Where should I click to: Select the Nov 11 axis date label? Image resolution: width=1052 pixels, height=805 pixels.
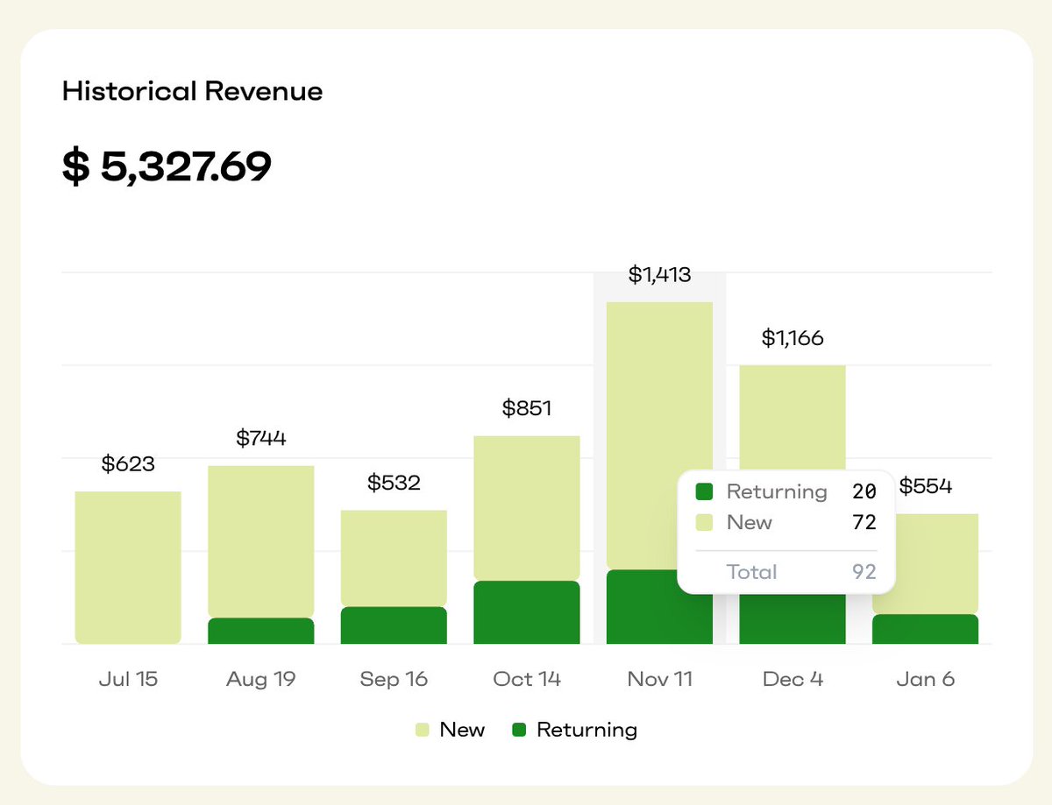coord(659,679)
